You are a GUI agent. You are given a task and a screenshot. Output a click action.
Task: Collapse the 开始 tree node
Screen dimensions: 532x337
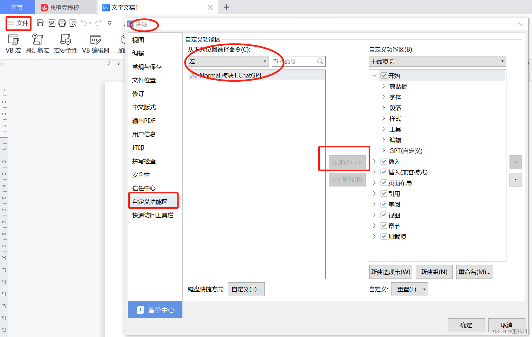[x=374, y=75]
